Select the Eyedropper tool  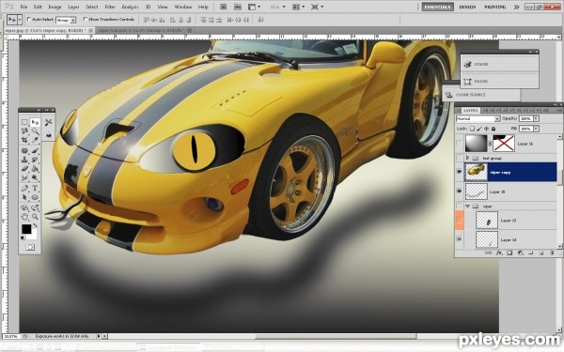click(x=35, y=141)
